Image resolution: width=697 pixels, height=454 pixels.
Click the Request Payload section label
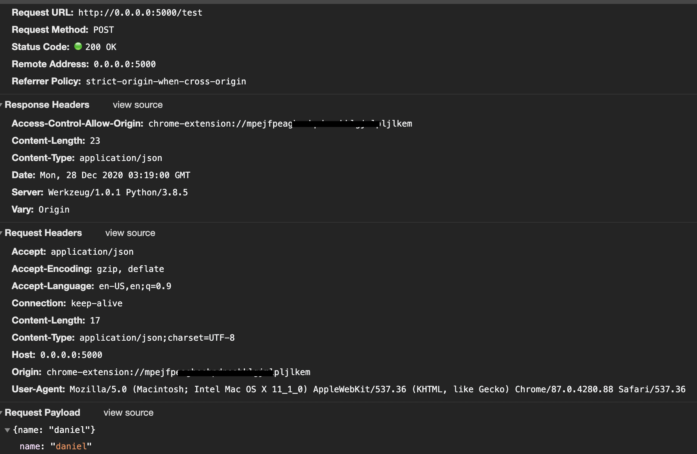[43, 412]
